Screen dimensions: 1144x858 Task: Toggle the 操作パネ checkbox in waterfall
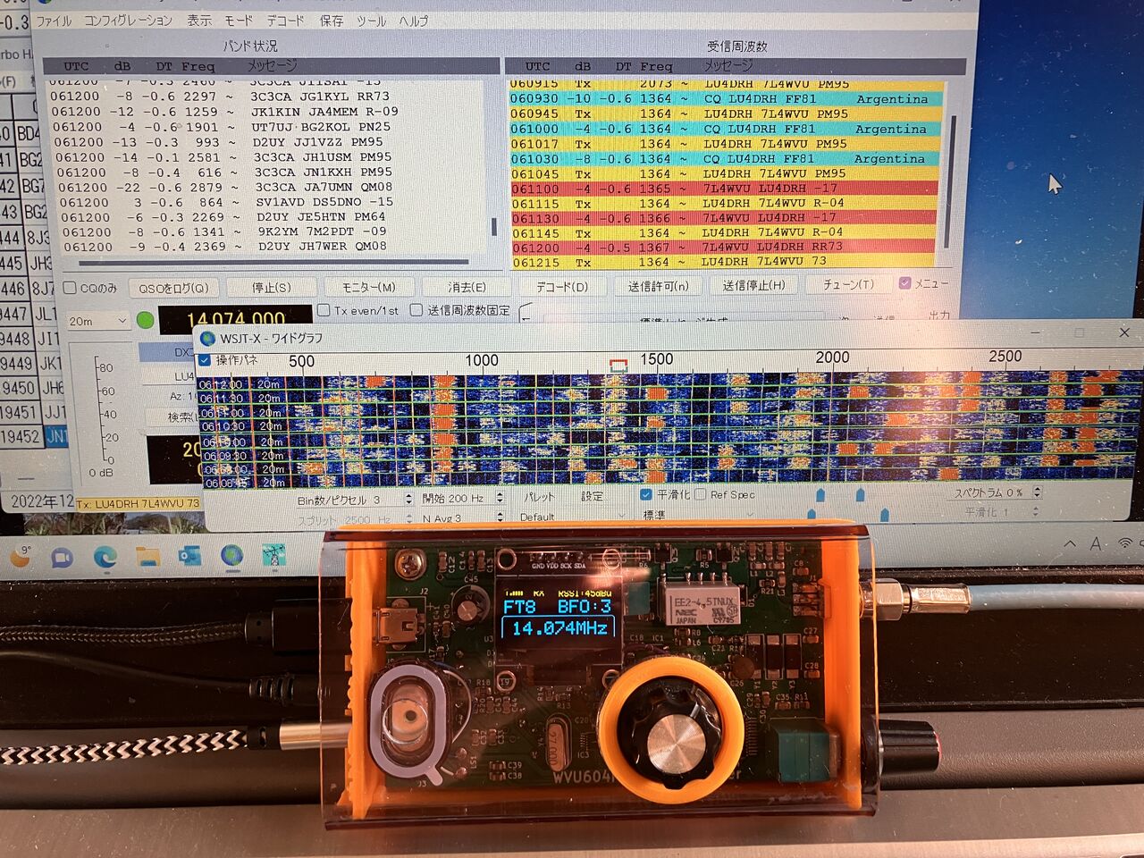pos(205,360)
